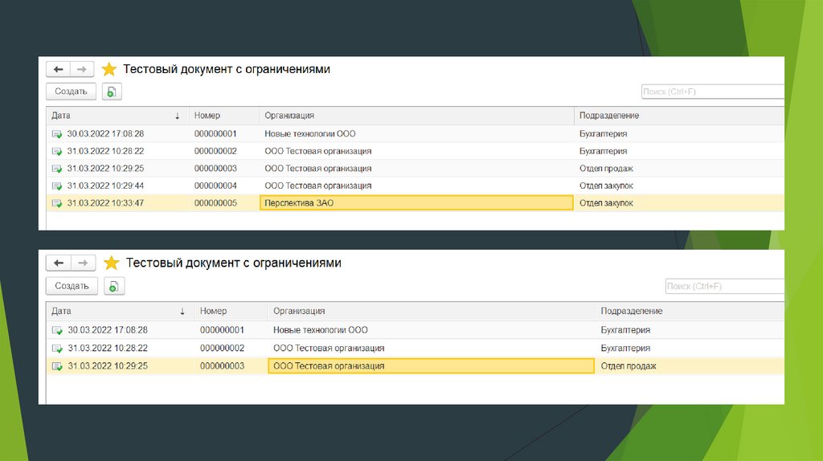Select document 000000004 in the top list
The height and width of the screenshot is (461, 823).
pyautogui.click(x=215, y=186)
